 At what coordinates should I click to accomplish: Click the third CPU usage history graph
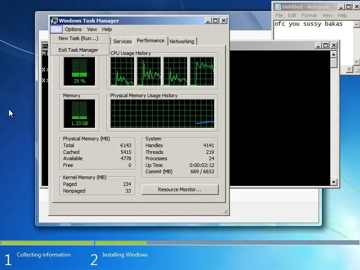pos(175,72)
